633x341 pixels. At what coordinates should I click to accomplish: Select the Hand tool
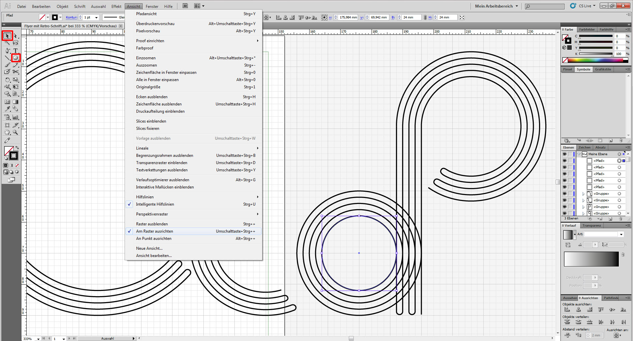click(x=7, y=132)
